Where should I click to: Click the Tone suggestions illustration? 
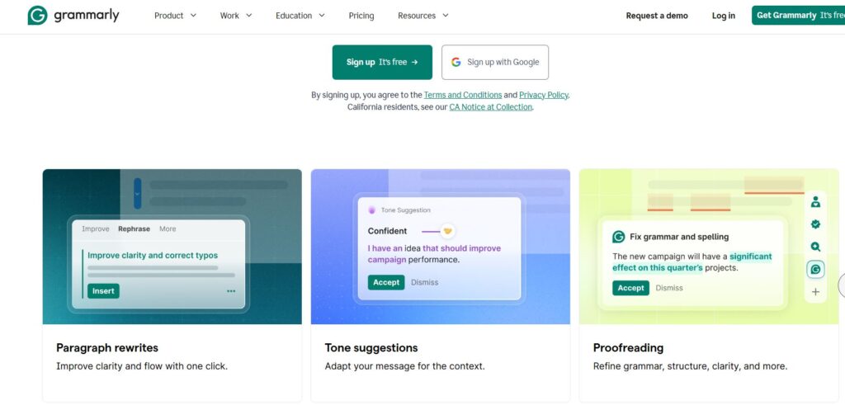tap(441, 247)
